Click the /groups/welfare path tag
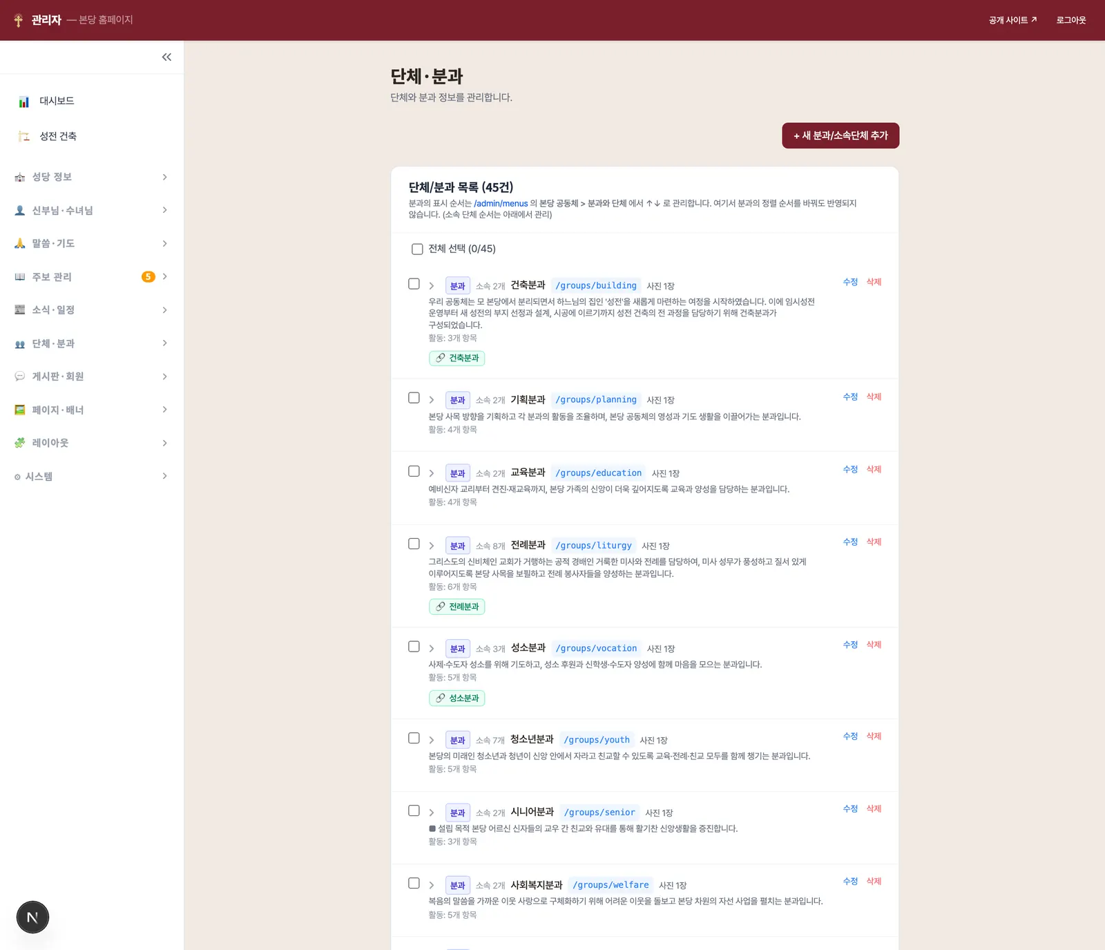 pyautogui.click(x=611, y=884)
